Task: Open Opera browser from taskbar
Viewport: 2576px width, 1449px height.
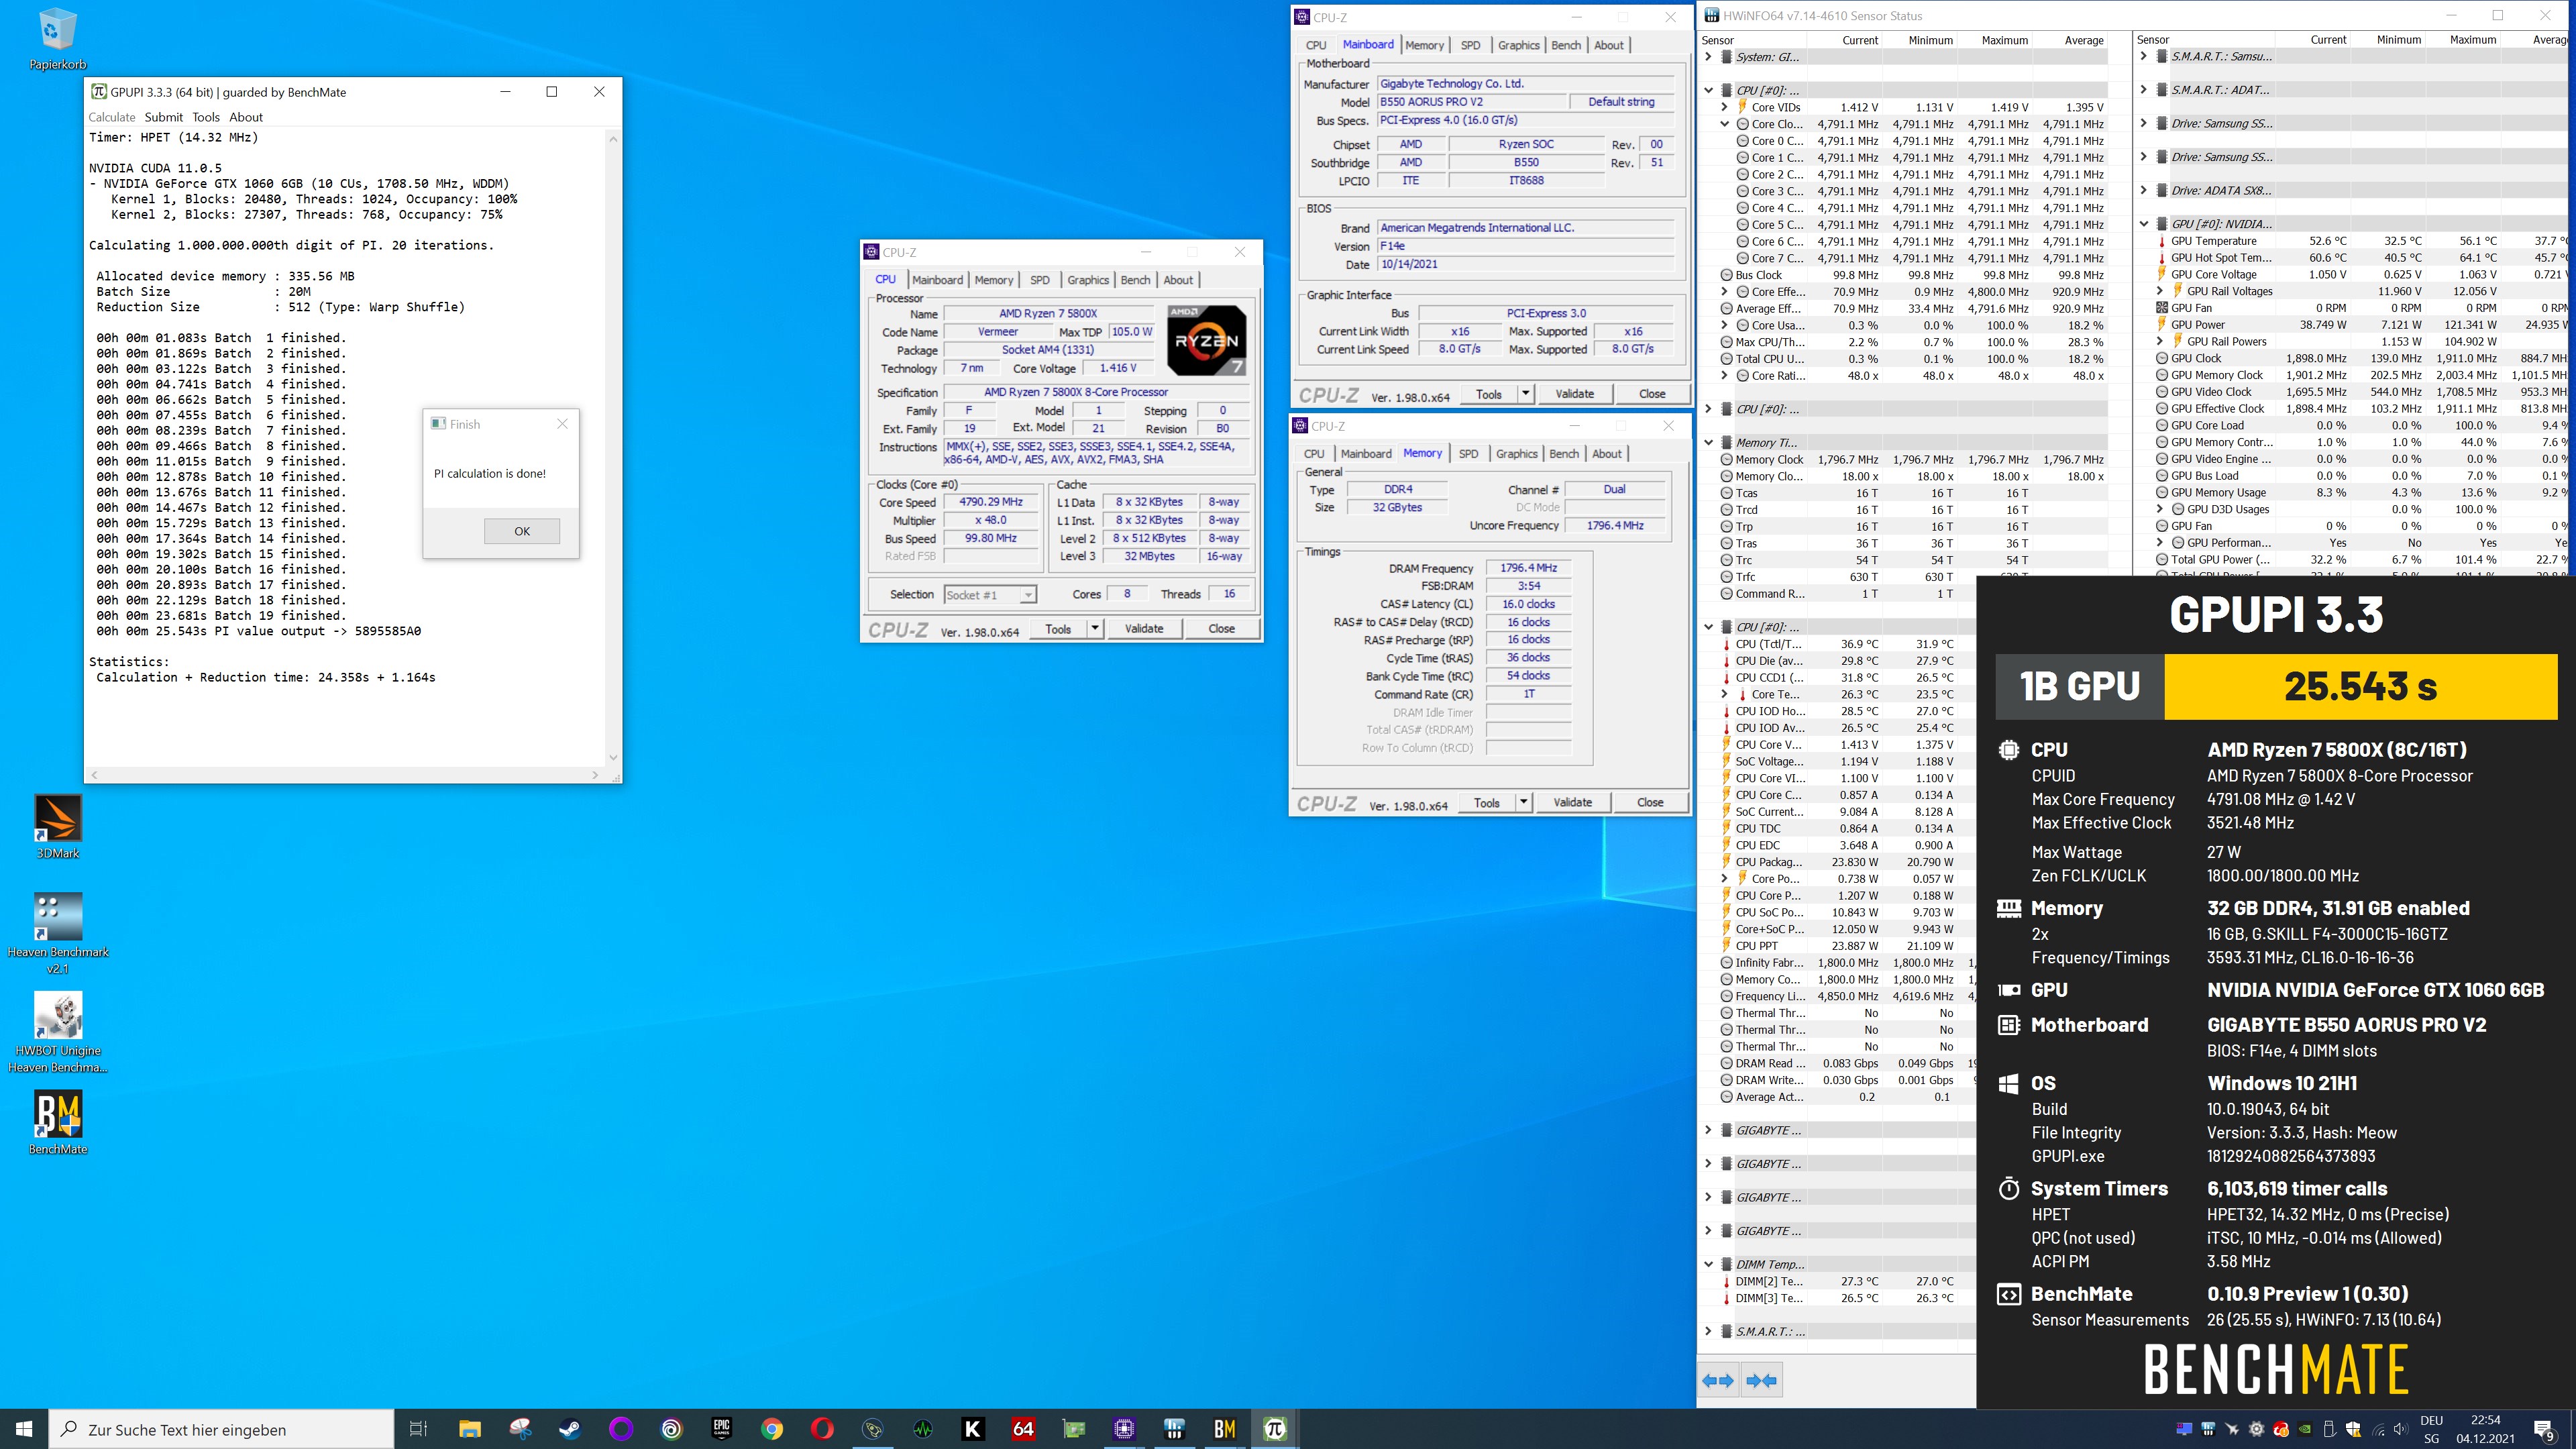Action: coord(822,1429)
